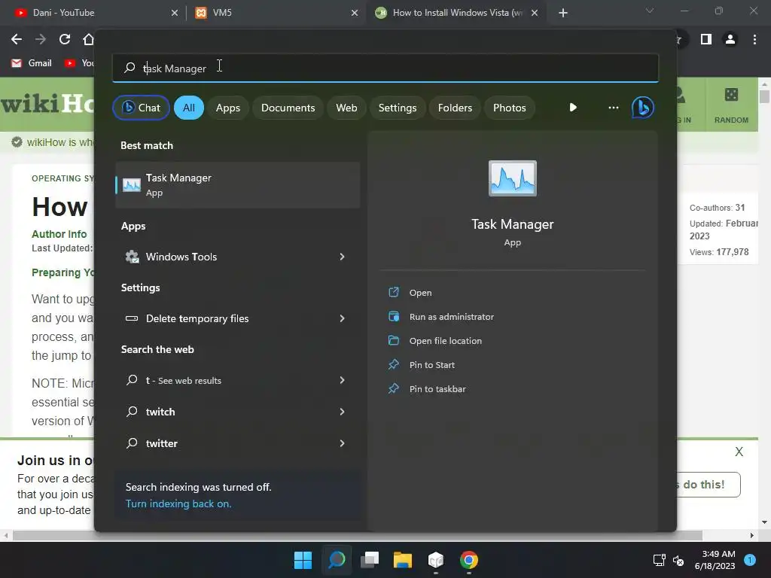Filter search results by Web
Viewport: 771px width, 578px height.
(x=346, y=108)
